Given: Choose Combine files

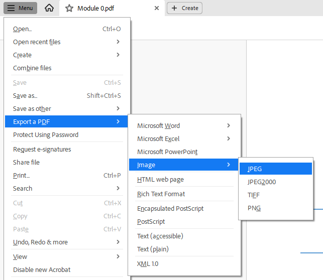Looking at the screenshot, I should (x=67, y=68).
